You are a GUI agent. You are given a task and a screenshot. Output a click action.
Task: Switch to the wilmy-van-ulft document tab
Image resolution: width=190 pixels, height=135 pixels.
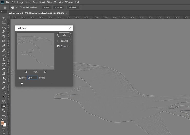[x=37, y=13]
